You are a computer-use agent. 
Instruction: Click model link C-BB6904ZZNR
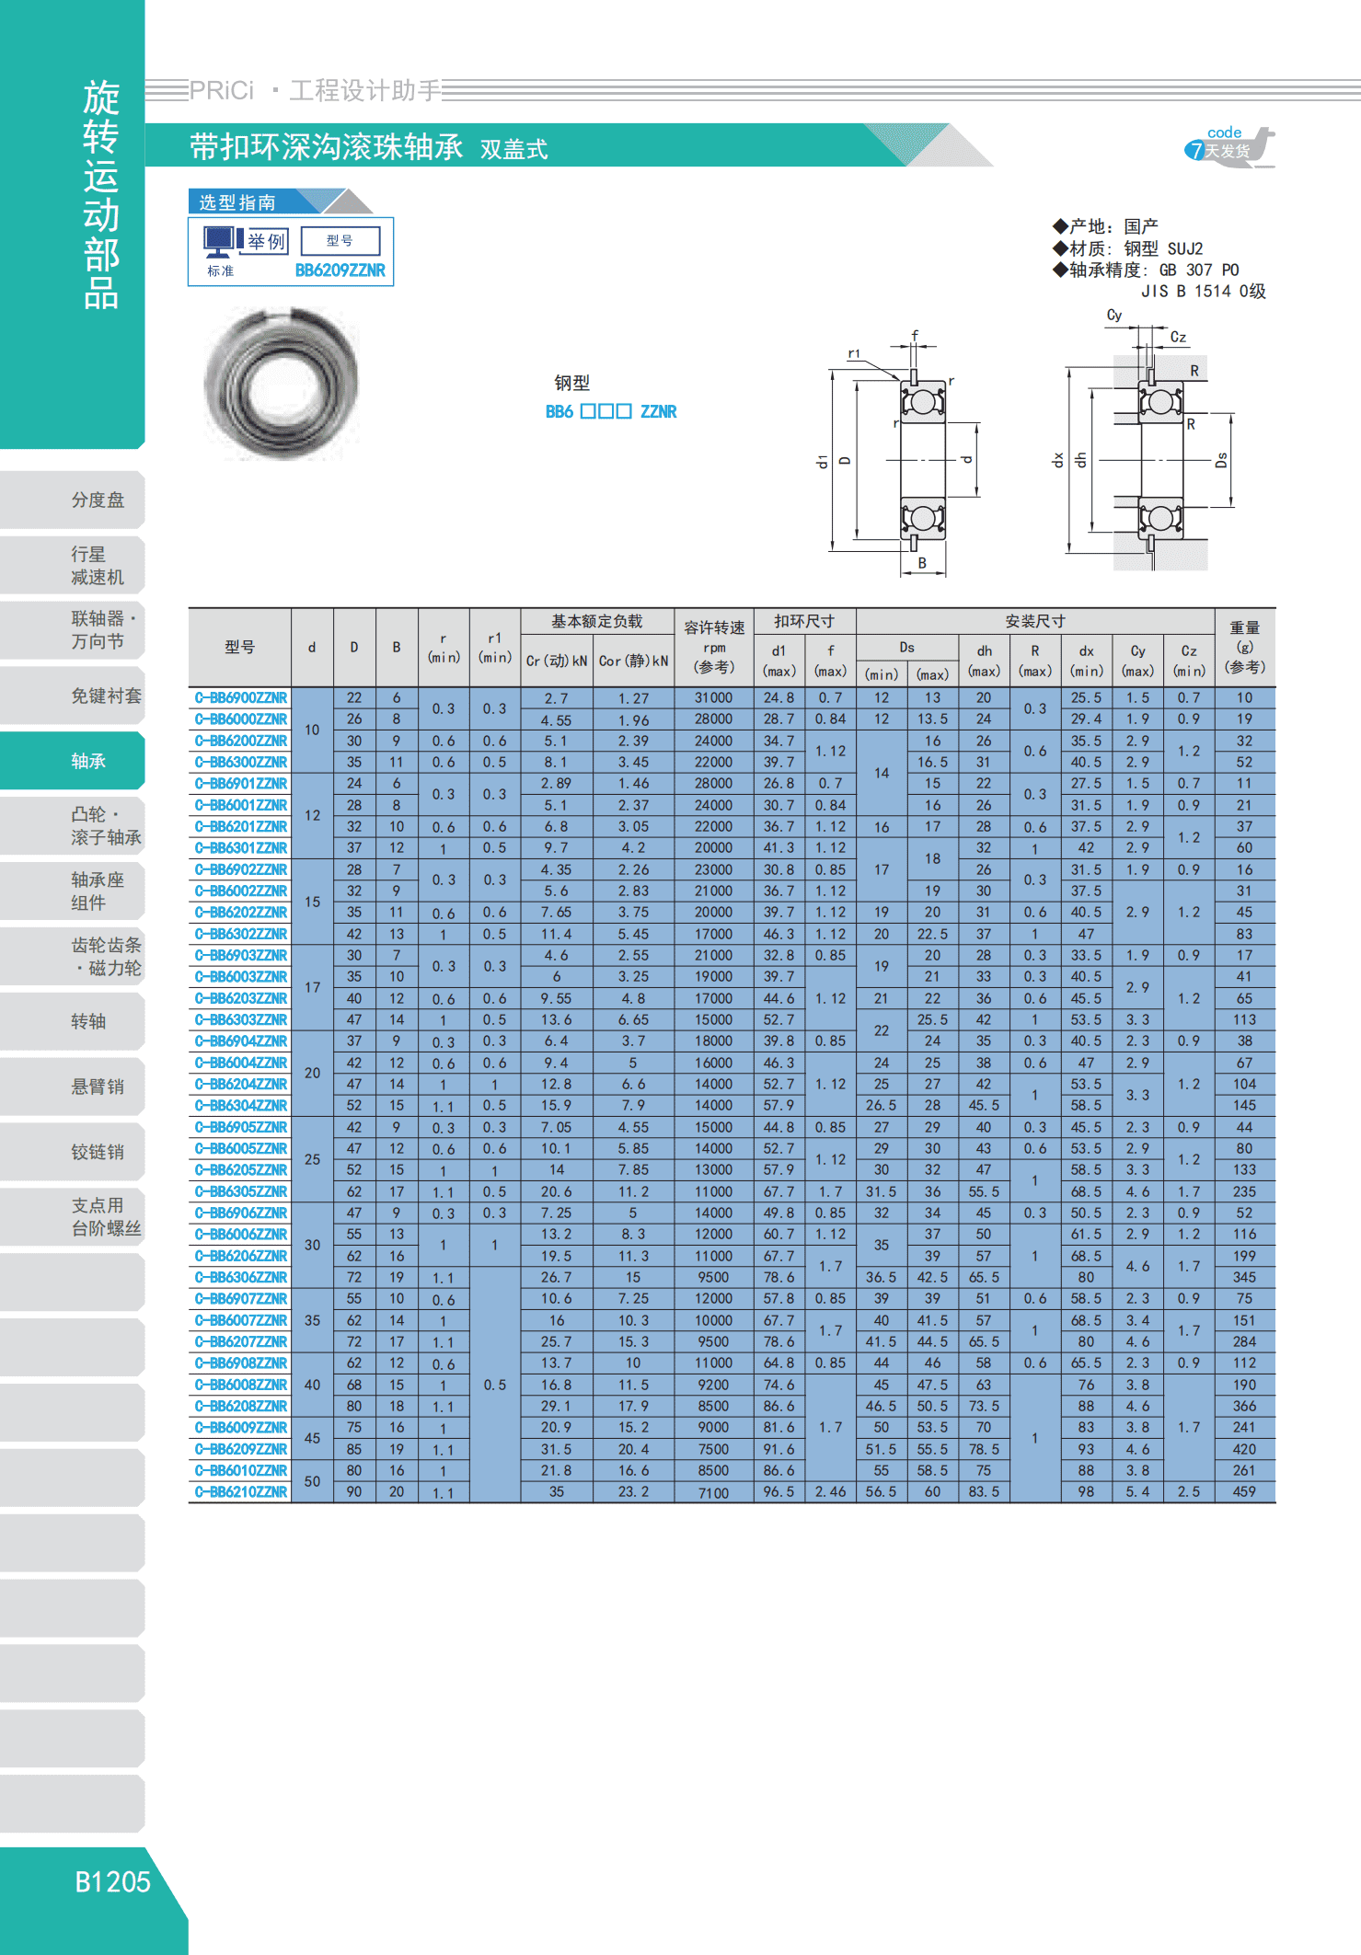point(241,1041)
